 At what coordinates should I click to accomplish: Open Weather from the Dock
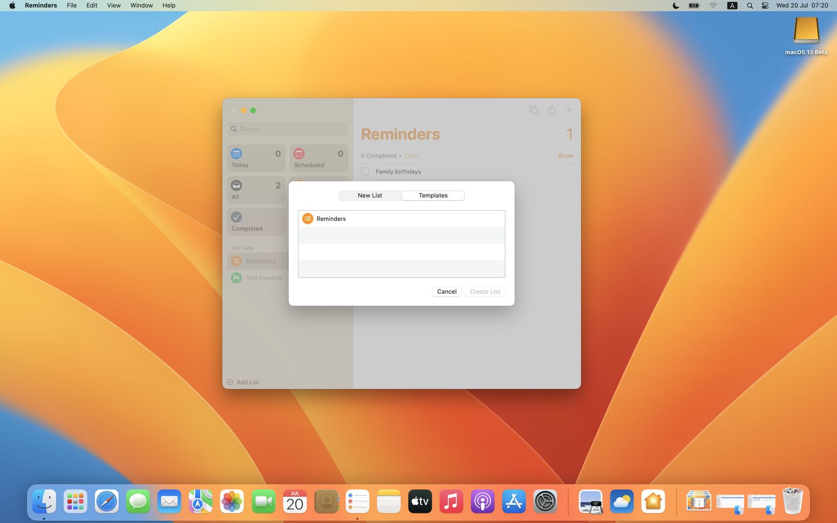tap(622, 502)
